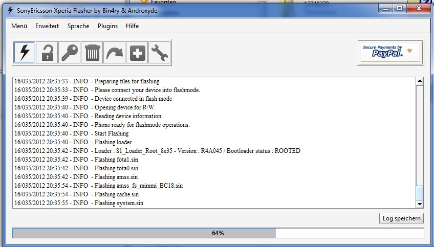
Task: Click log line 'Flashing fota1.sin'
Action: click(76, 160)
